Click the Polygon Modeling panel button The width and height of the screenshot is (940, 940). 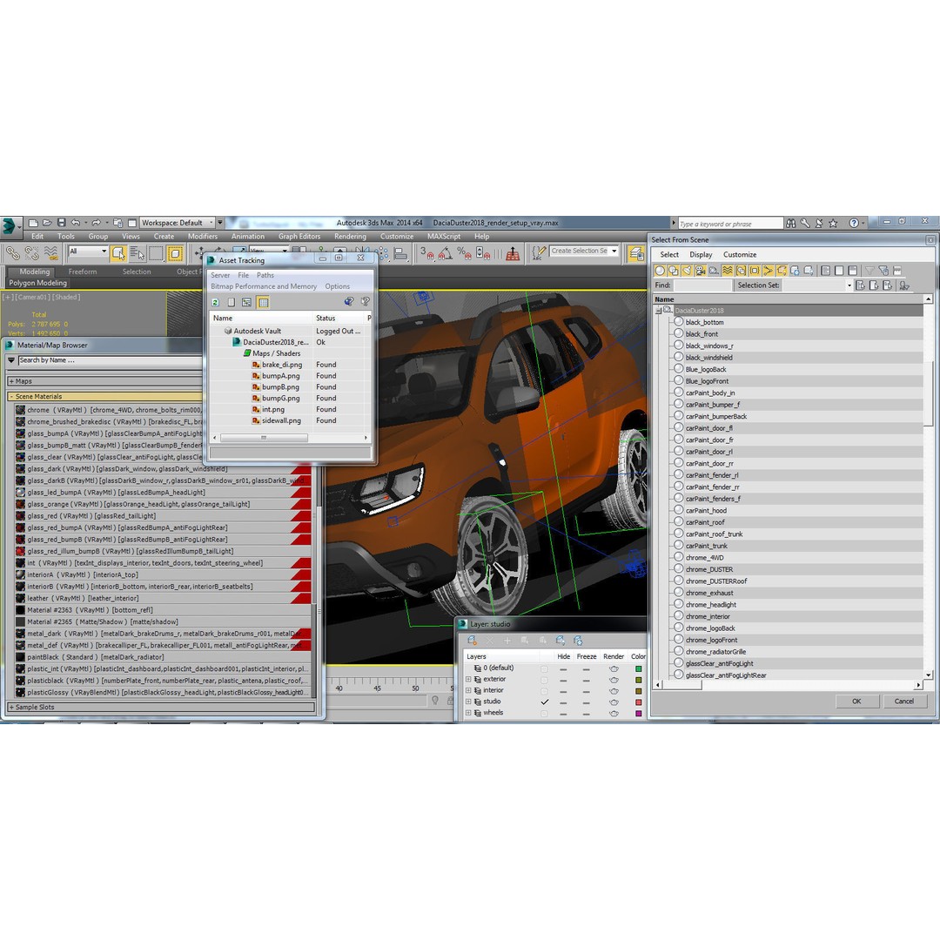(x=37, y=283)
